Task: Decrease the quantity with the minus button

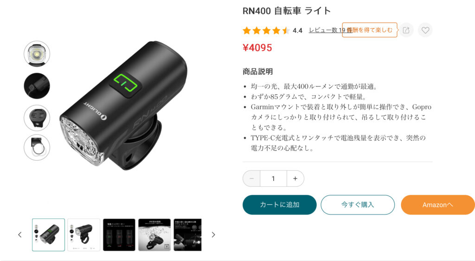Action: tap(251, 178)
